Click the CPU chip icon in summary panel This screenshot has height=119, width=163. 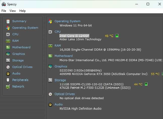click(x=50, y=32)
